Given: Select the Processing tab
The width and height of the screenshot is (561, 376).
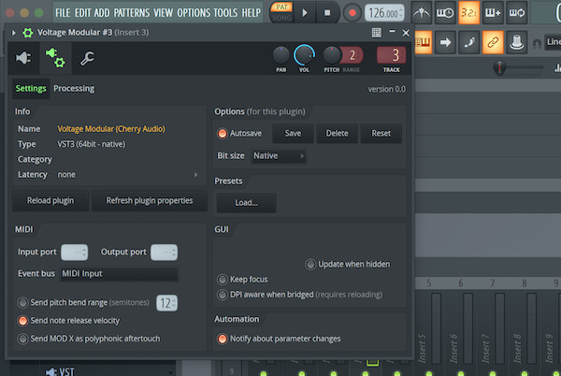Looking at the screenshot, I should (x=74, y=88).
